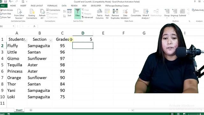Click the formula bar input
204x115 pixels.
click(121, 26)
